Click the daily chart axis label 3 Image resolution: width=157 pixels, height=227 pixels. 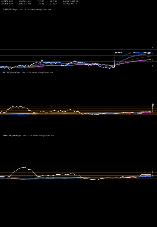152,66
